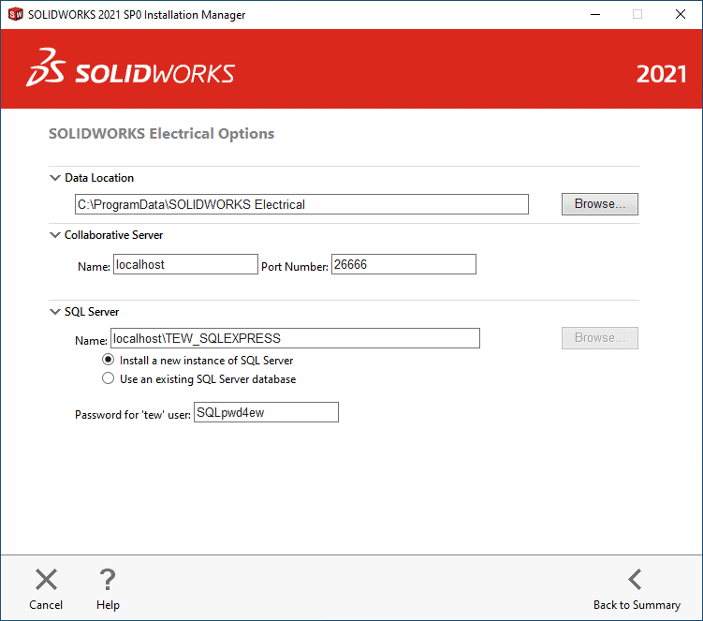Collapse the SQL Server section
The image size is (703, 621).
coord(54,311)
